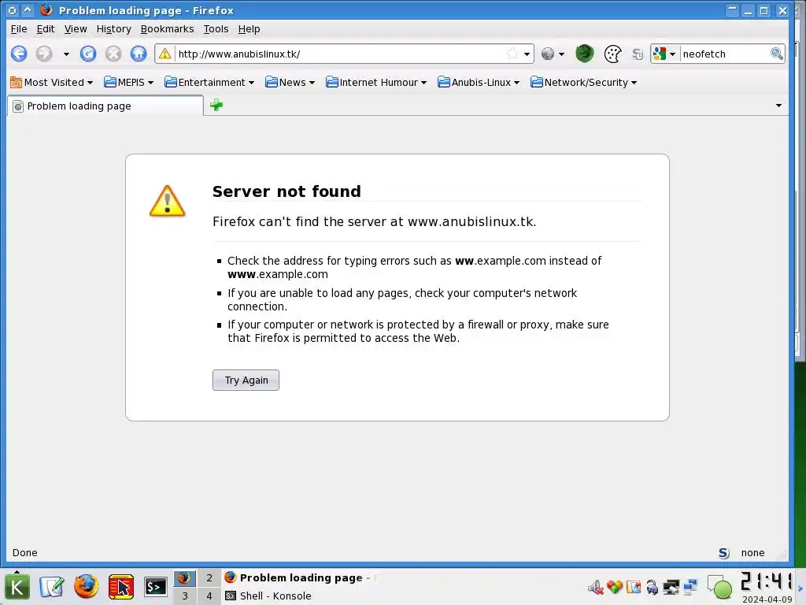Open the dropdown arrow beside the globe icon
This screenshot has height=605, width=806.
point(561,54)
